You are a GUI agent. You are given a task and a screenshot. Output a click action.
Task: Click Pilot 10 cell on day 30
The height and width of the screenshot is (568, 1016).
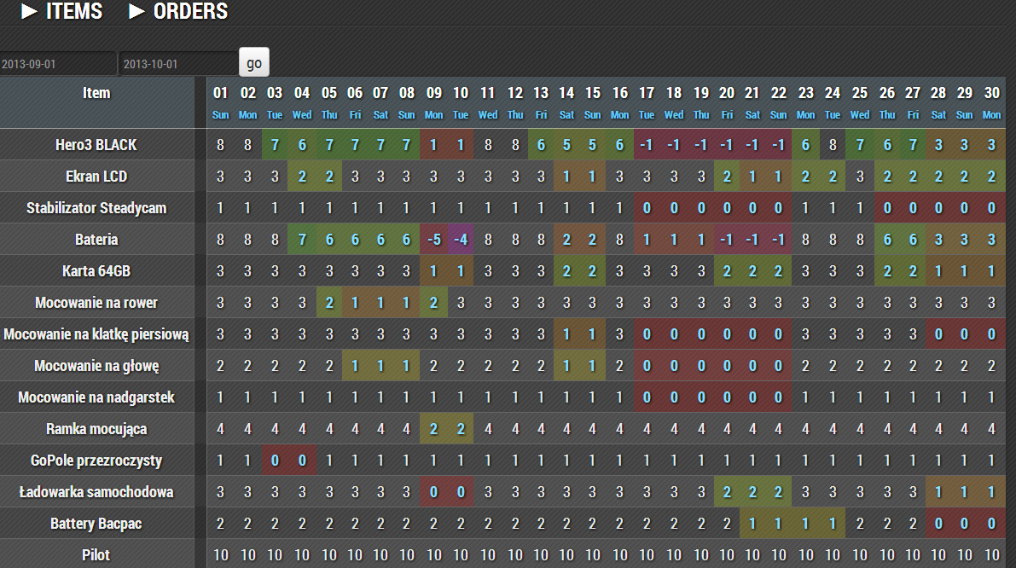pyautogui.click(x=991, y=555)
